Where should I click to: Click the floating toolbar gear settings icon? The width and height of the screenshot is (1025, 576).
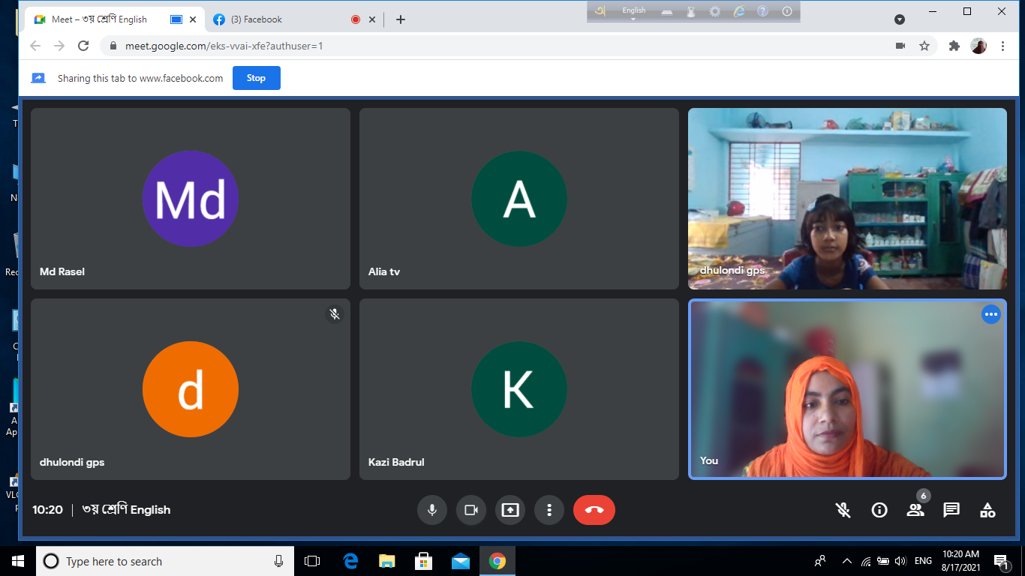click(x=715, y=11)
